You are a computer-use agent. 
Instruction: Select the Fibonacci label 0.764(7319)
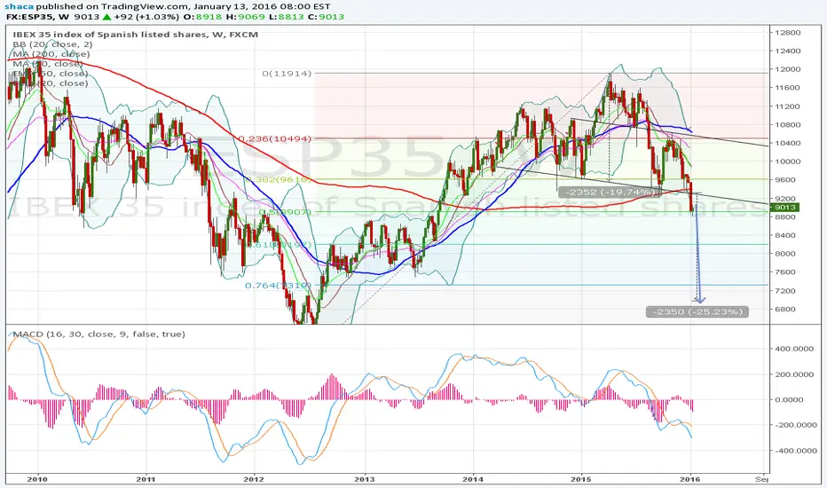[279, 286]
